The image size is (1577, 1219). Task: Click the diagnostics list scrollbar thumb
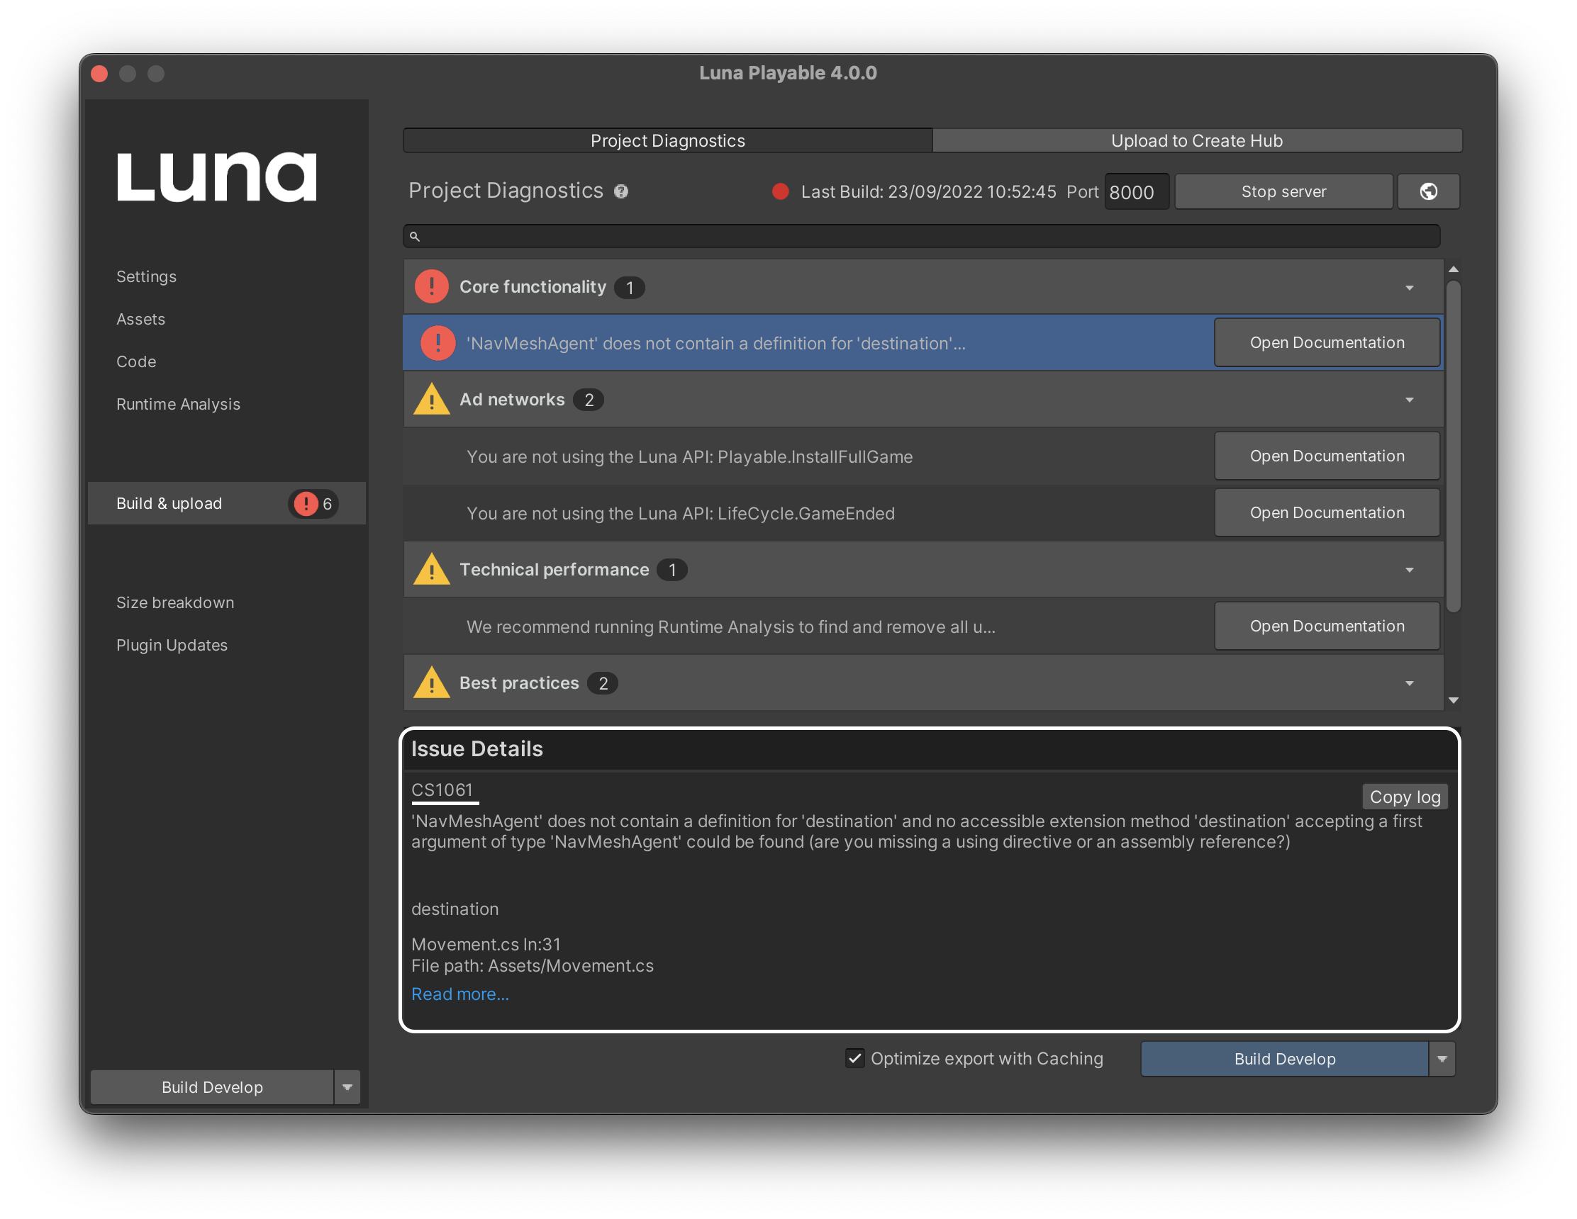(1454, 446)
